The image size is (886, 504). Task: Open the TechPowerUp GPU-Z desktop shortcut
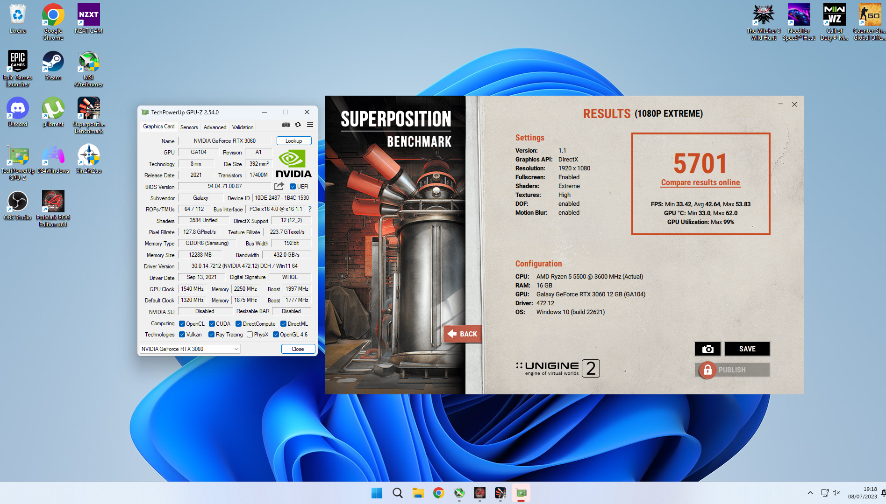coord(18,162)
